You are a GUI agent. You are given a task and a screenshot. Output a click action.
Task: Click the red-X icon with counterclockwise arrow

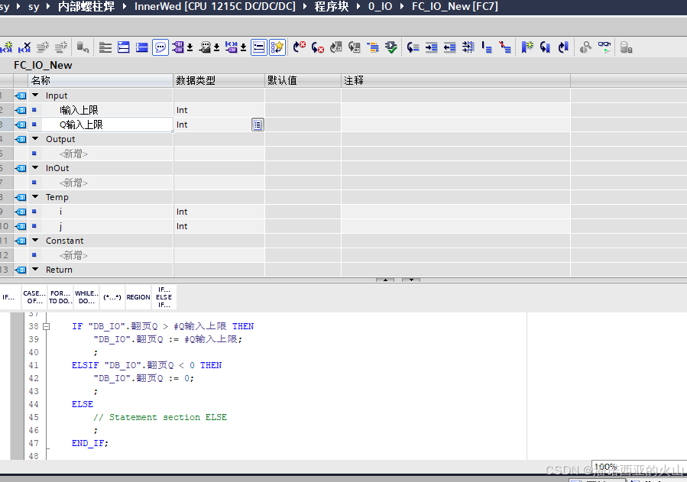click(318, 47)
